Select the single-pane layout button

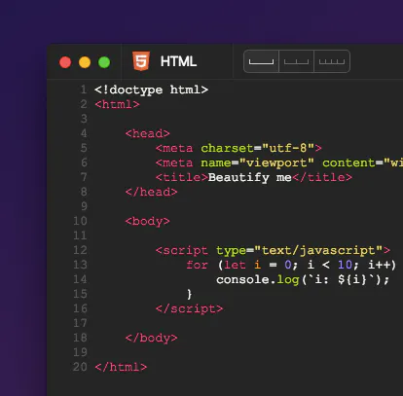pyautogui.click(x=261, y=61)
